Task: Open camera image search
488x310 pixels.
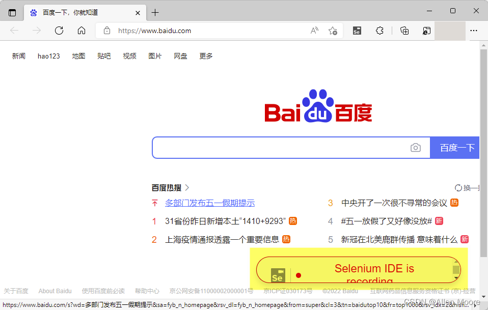Action: click(x=416, y=148)
